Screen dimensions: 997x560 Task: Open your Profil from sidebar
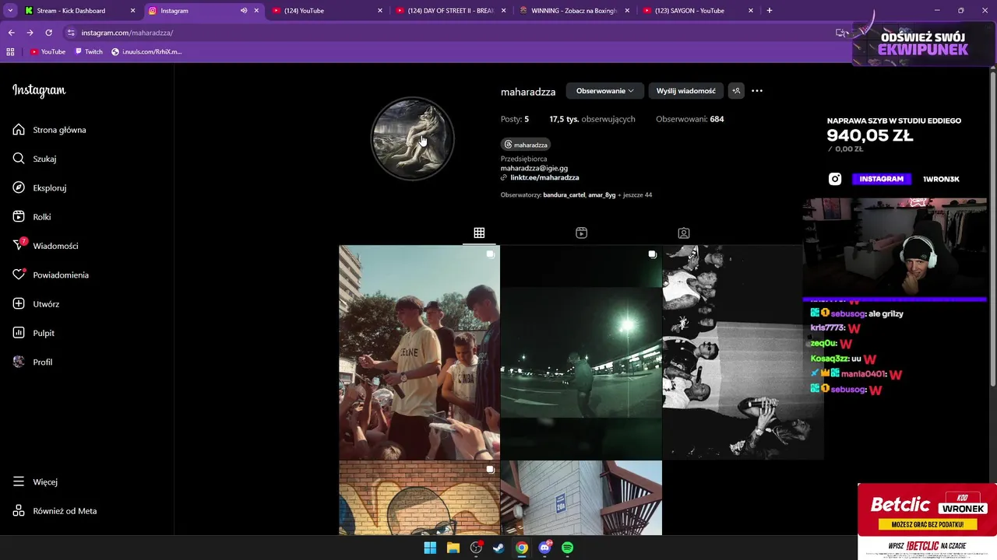33,362
